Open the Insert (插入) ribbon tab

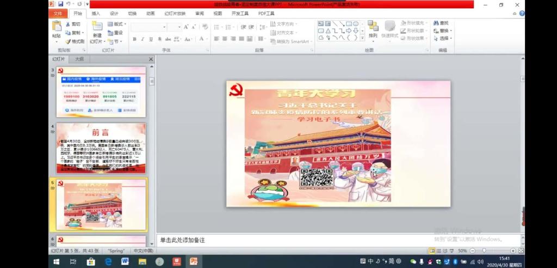coord(96,14)
